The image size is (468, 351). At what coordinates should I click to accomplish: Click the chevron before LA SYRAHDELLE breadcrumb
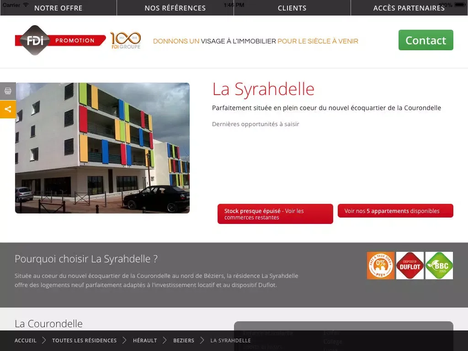(202, 340)
